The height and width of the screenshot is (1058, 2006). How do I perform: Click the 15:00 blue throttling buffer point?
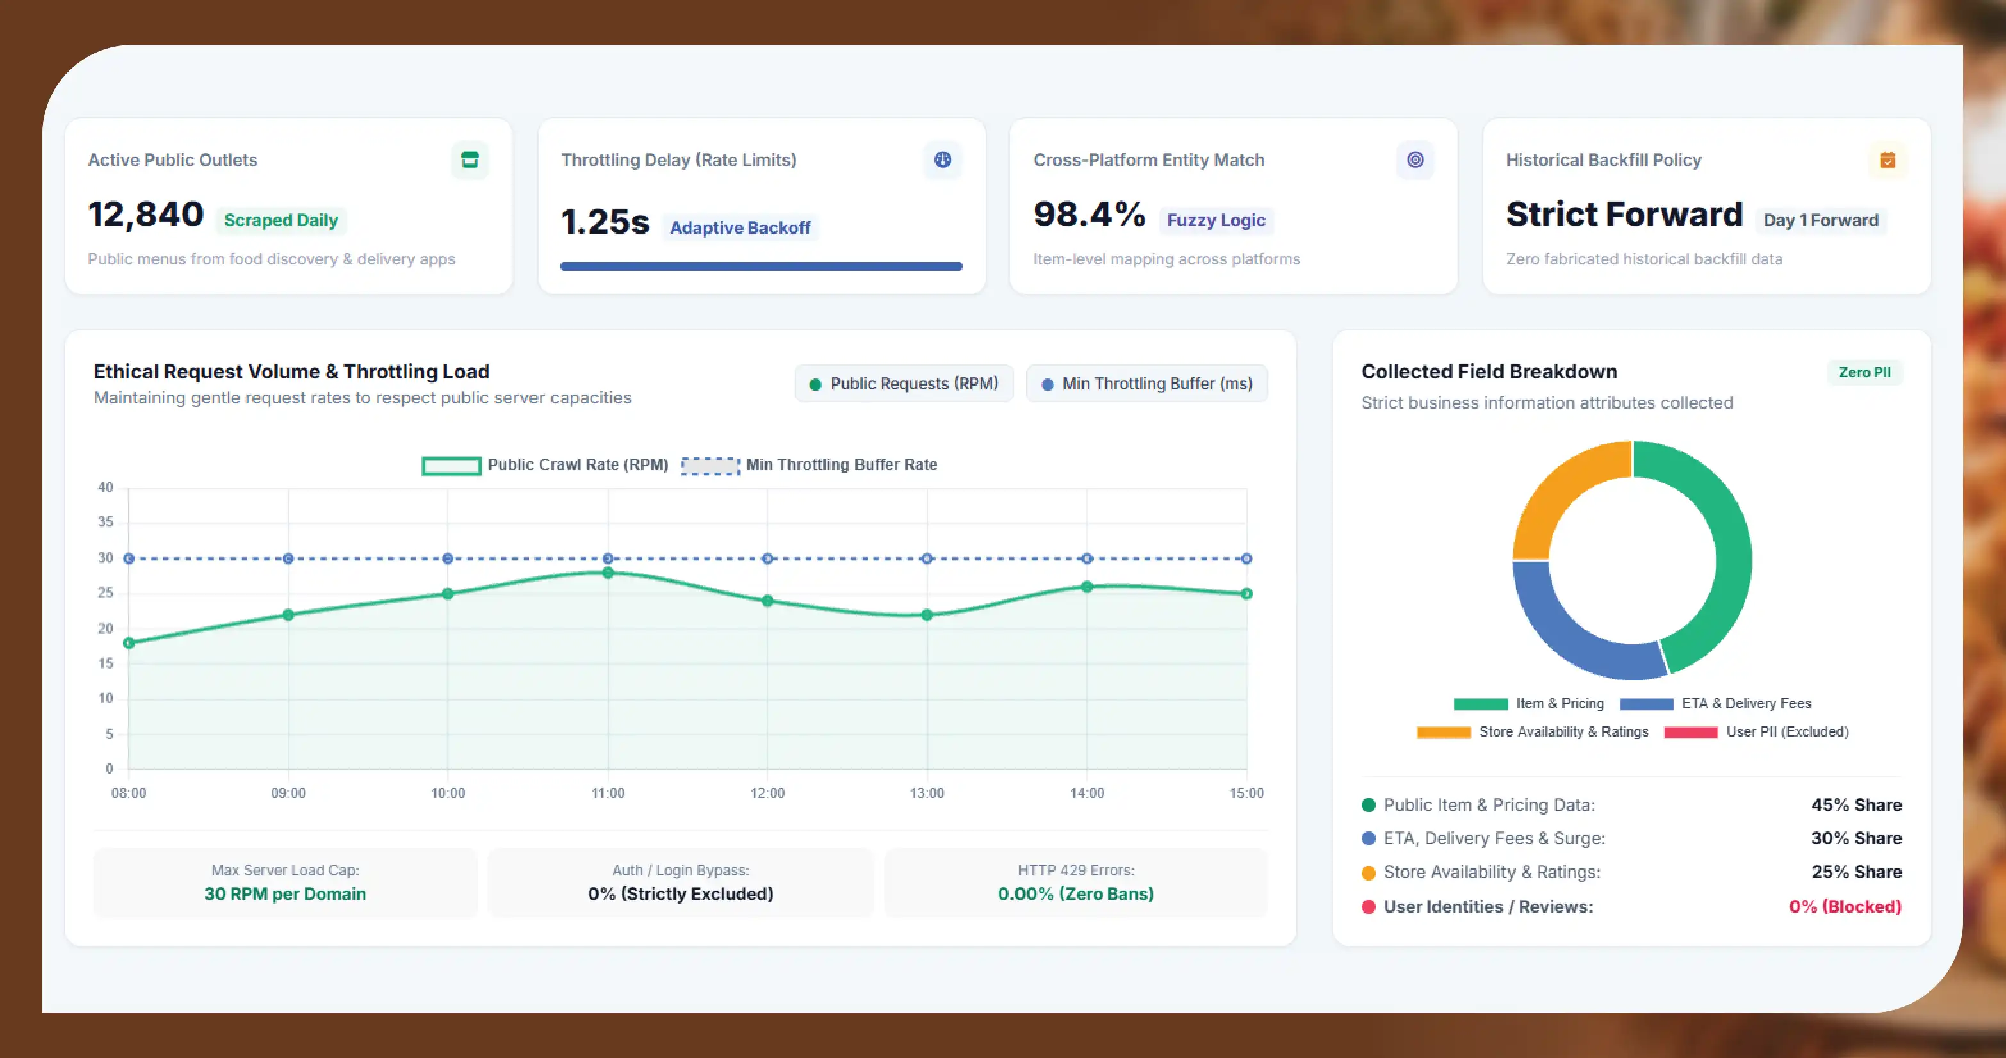[1247, 558]
